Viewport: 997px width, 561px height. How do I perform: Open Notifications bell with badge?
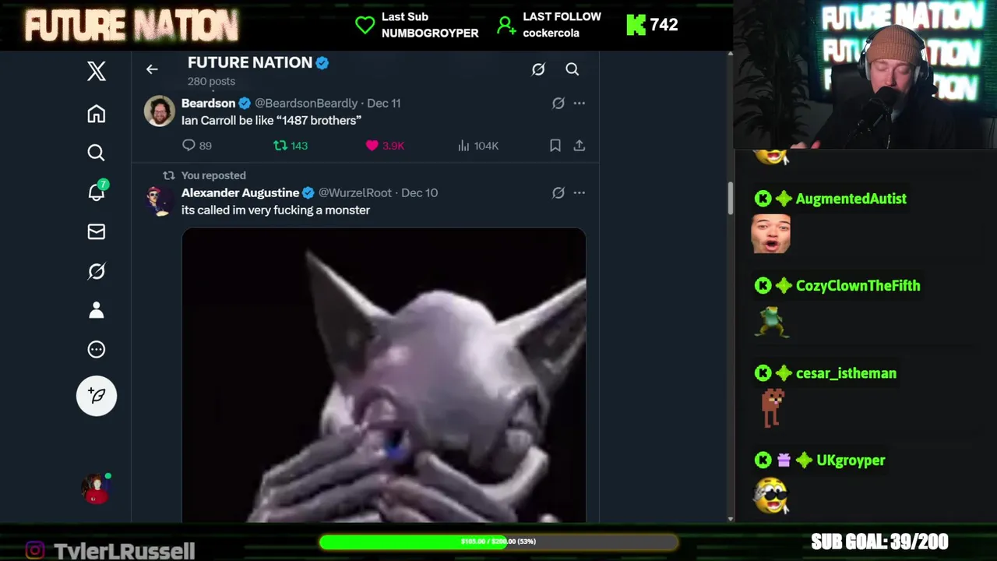pyautogui.click(x=97, y=192)
